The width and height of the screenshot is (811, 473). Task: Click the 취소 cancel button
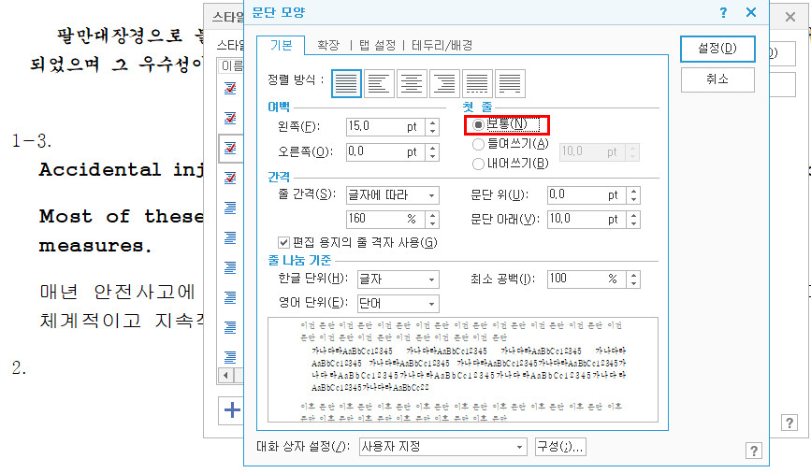(x=717, y=80)
